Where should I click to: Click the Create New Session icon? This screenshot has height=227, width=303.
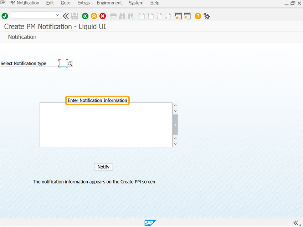[178, 16]
